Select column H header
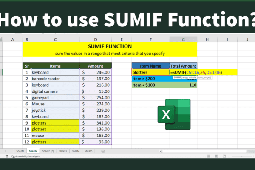The image size is (255, 170). pos(207,40)
